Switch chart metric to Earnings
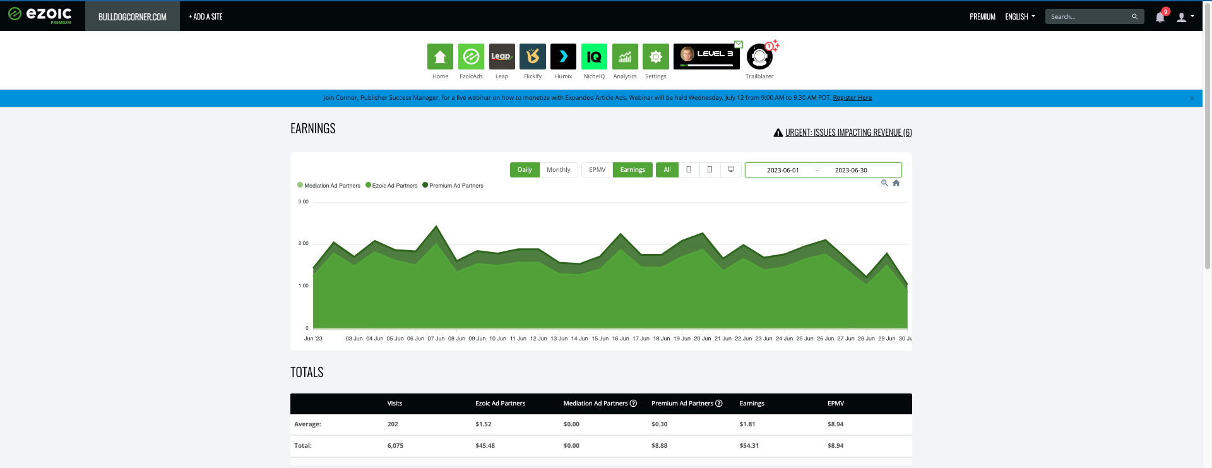 click(x=633, y=170)
